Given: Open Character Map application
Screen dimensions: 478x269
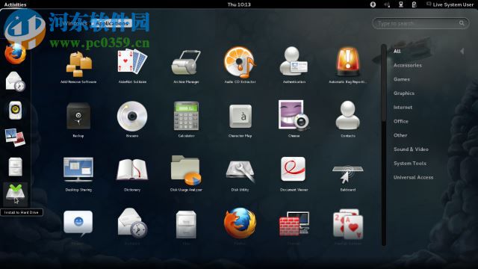Looking at the screenshot, I should tap(240, 117).
